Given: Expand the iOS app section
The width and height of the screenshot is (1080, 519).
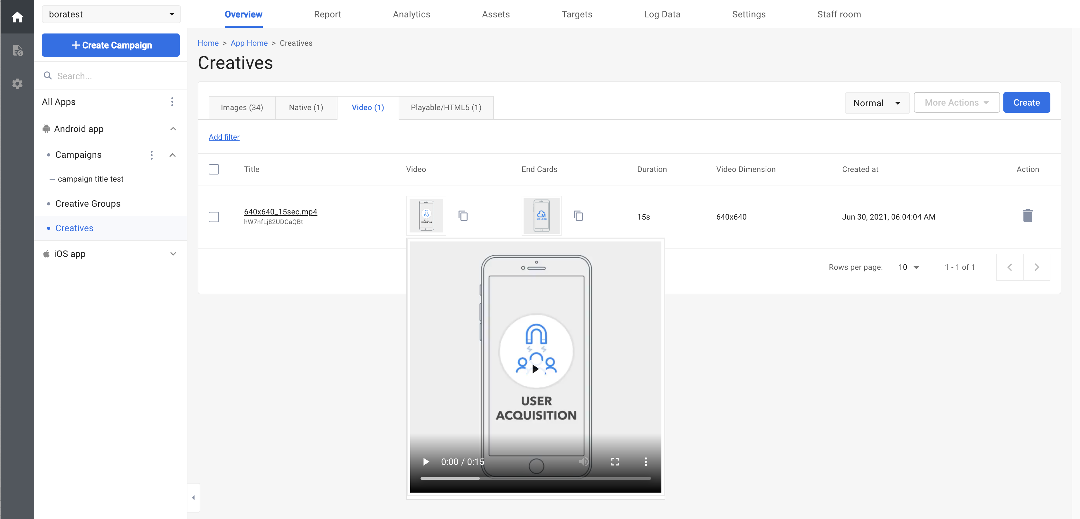Looking at the screenshot, I should [x=173, y=254].
